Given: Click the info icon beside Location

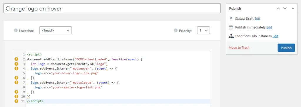Looking at the screenshot, I should point(16,30).
